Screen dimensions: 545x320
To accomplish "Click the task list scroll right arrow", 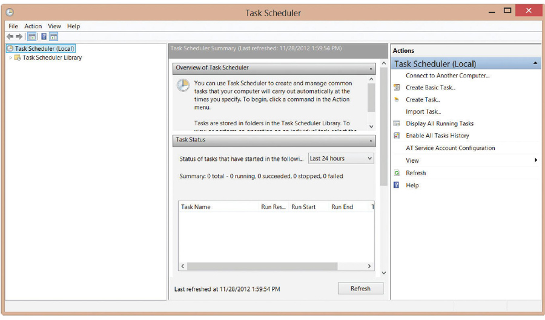I will [x=369, y=266].
